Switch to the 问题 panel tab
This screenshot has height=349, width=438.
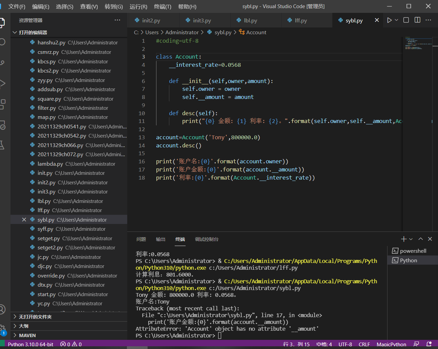(x=141, y=239)
